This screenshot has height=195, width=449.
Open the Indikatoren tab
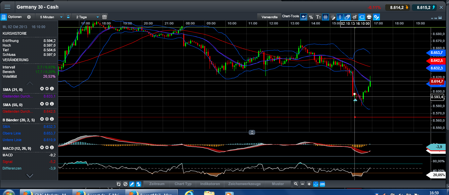coord(210,184)
